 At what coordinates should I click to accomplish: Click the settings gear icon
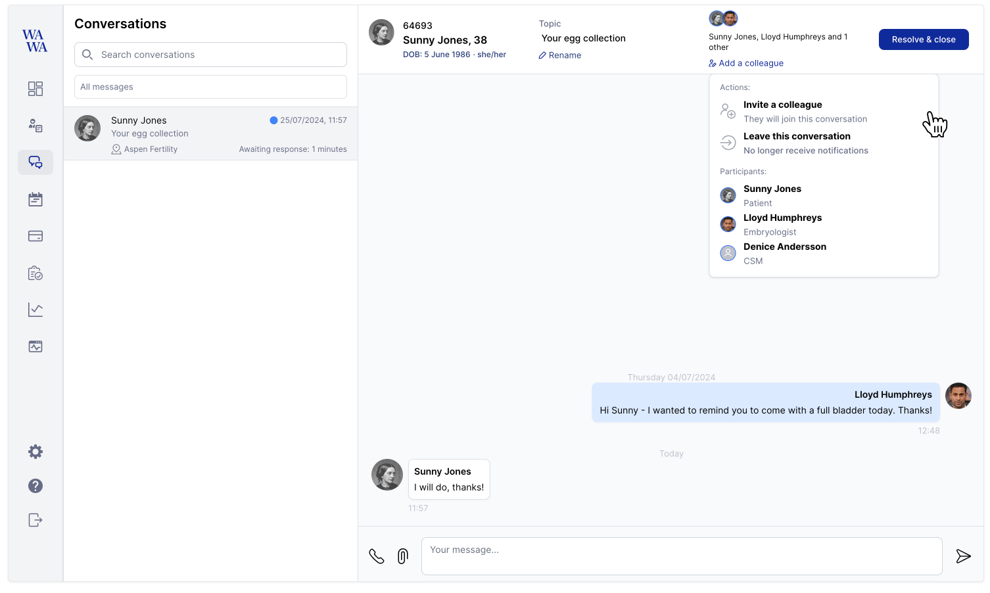[x=35, y=452]
